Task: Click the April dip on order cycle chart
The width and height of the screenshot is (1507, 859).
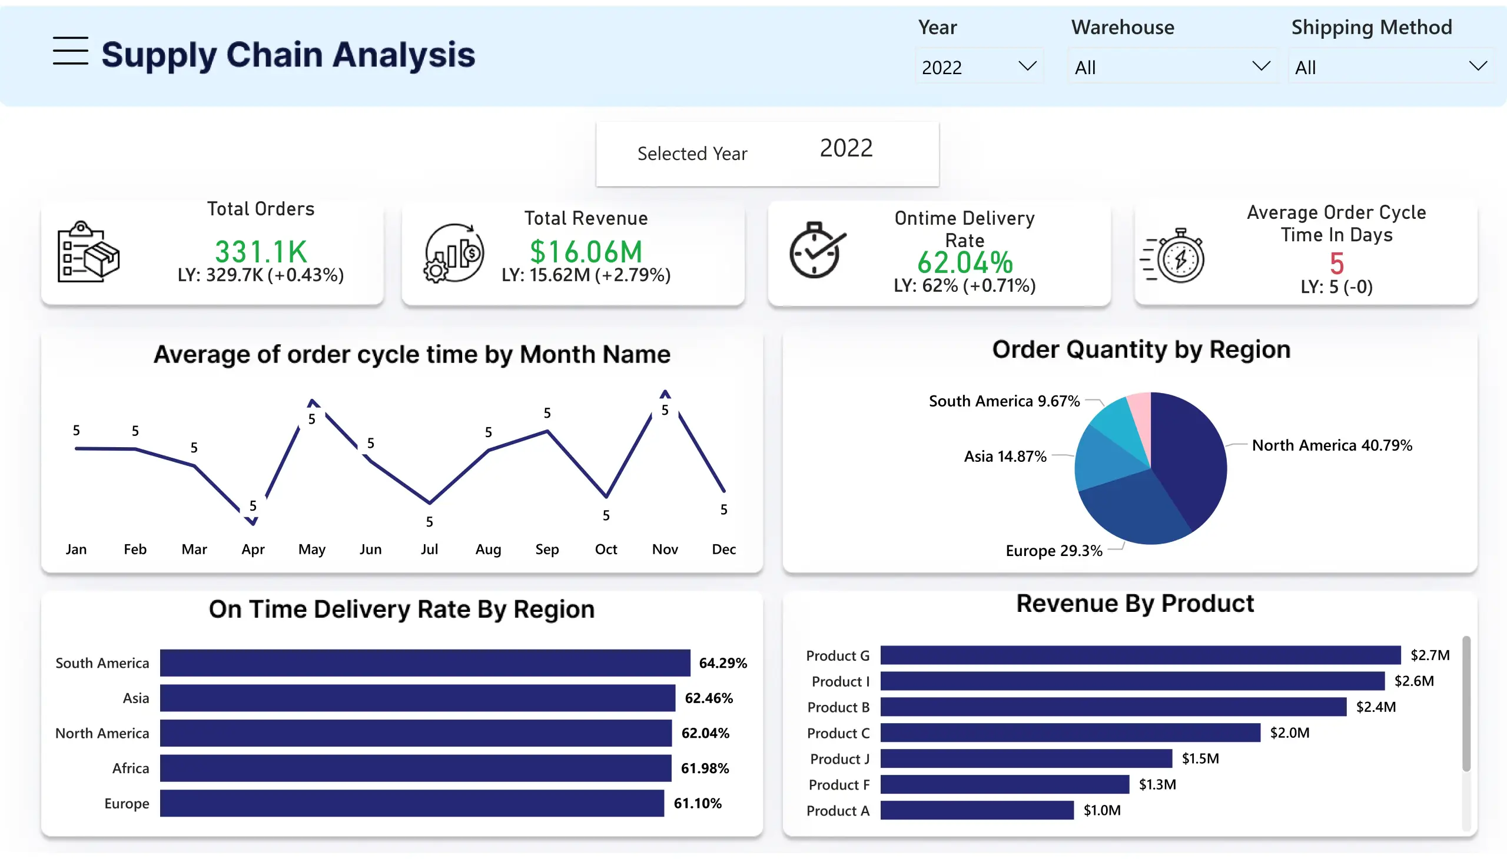Action: click(253, 521)
